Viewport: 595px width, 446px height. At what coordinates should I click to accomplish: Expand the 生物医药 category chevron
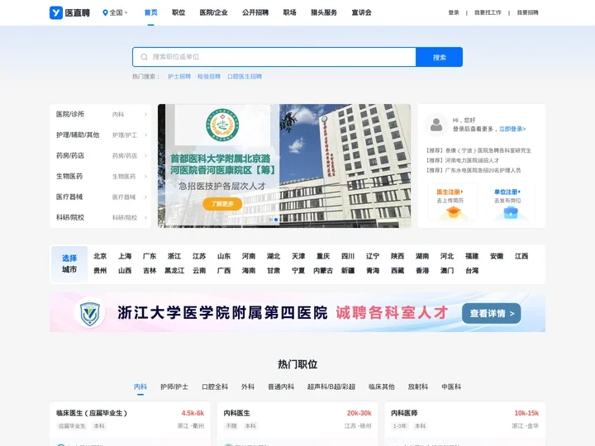(145, 177)
